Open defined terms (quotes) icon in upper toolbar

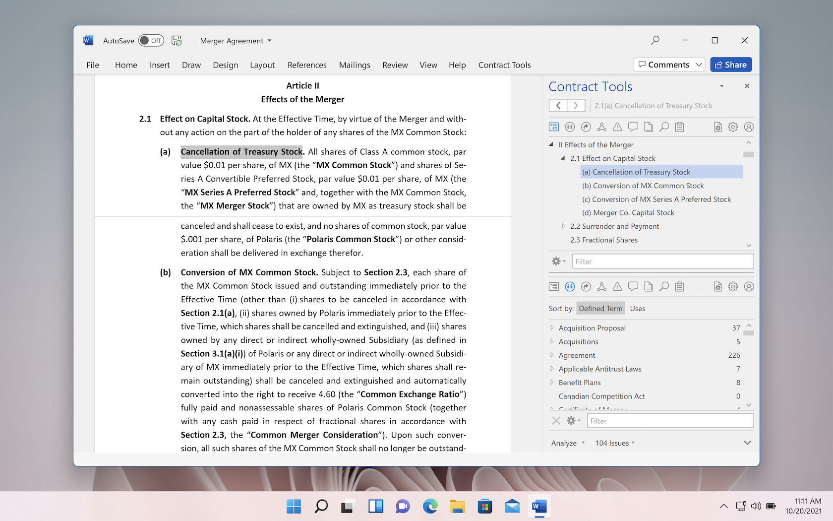click(570, 127)
